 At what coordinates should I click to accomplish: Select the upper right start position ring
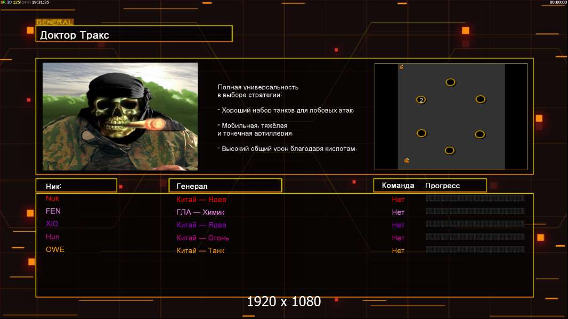point(480,99)
